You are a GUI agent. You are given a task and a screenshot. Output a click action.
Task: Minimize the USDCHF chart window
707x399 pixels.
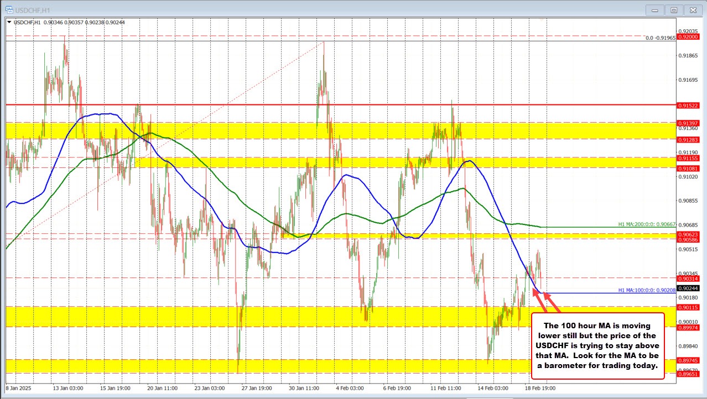654,9
